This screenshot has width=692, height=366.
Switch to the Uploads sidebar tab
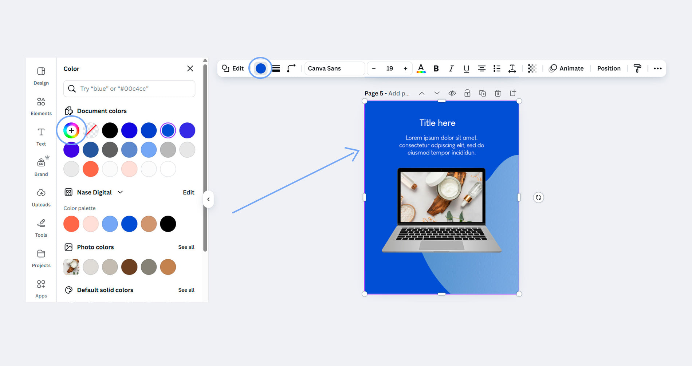coord(41,197)
